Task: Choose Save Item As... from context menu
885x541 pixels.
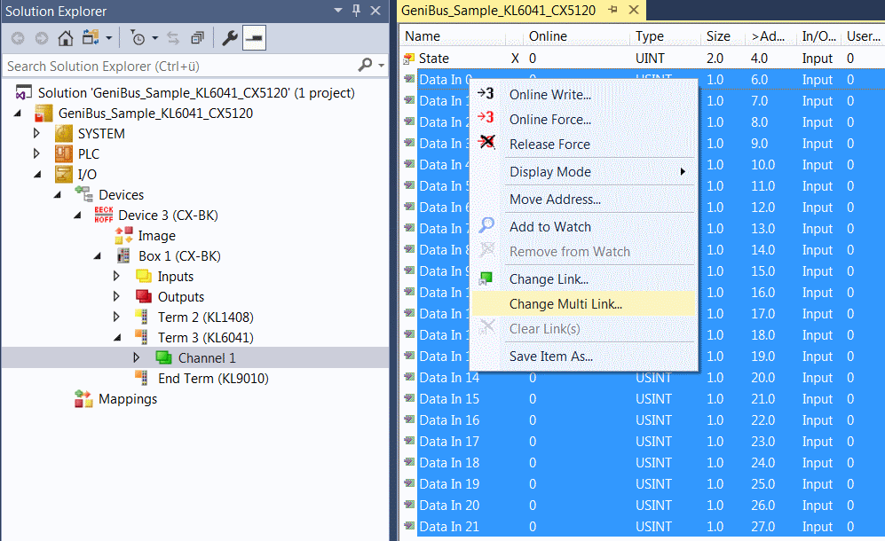Action: [x=583, y=357]
